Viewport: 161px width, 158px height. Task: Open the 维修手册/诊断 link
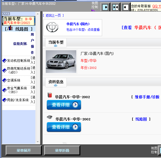tap(147, 97)
